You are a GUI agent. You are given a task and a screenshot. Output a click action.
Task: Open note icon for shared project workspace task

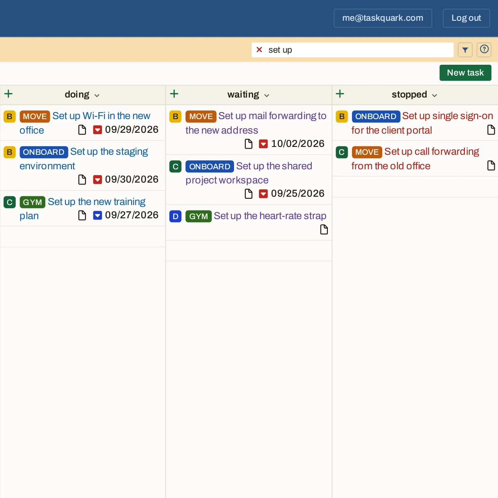click(x=249, y=194)
